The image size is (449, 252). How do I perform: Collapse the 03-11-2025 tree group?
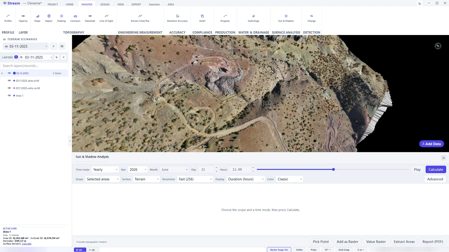pyautogui.click(x=2, y=73)
